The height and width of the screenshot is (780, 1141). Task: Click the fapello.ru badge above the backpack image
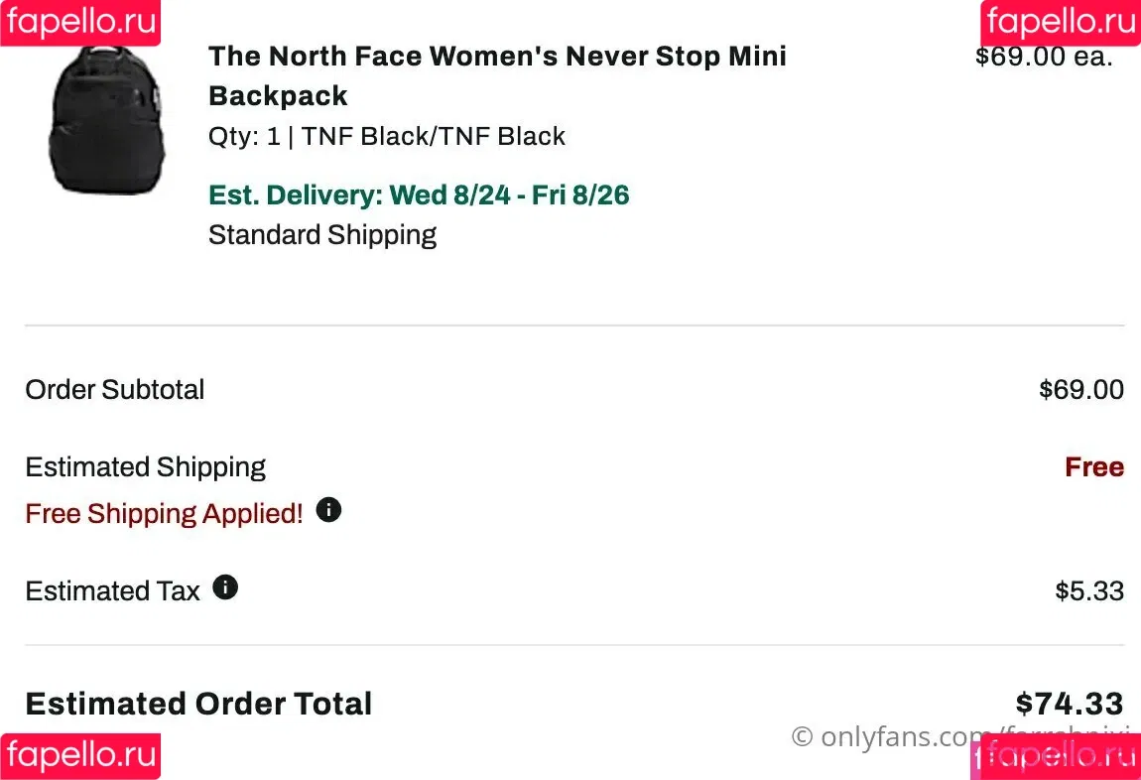(x=80, y=23)
